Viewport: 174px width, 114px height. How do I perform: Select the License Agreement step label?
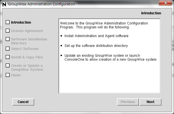click(27, 31)
